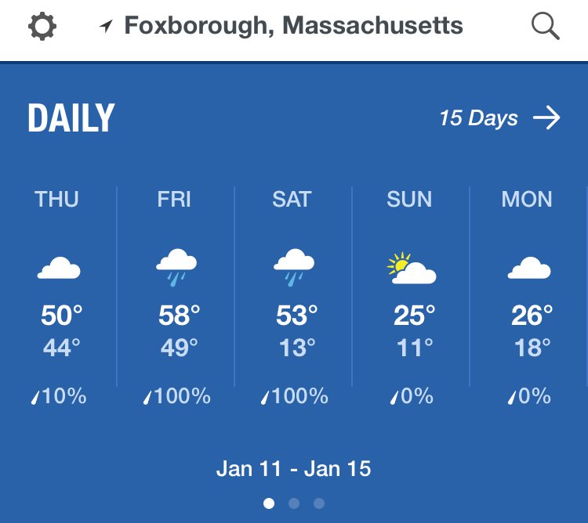Open the Foxborough, Massachusetts location title
588x523 pixels.
[x=294, y=26]
